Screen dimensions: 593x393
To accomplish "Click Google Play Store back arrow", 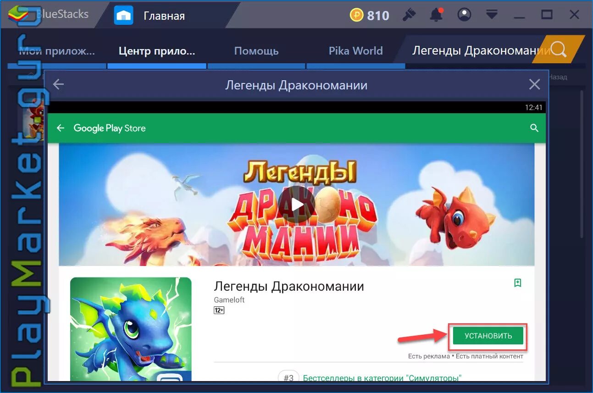I will (61, 128).
